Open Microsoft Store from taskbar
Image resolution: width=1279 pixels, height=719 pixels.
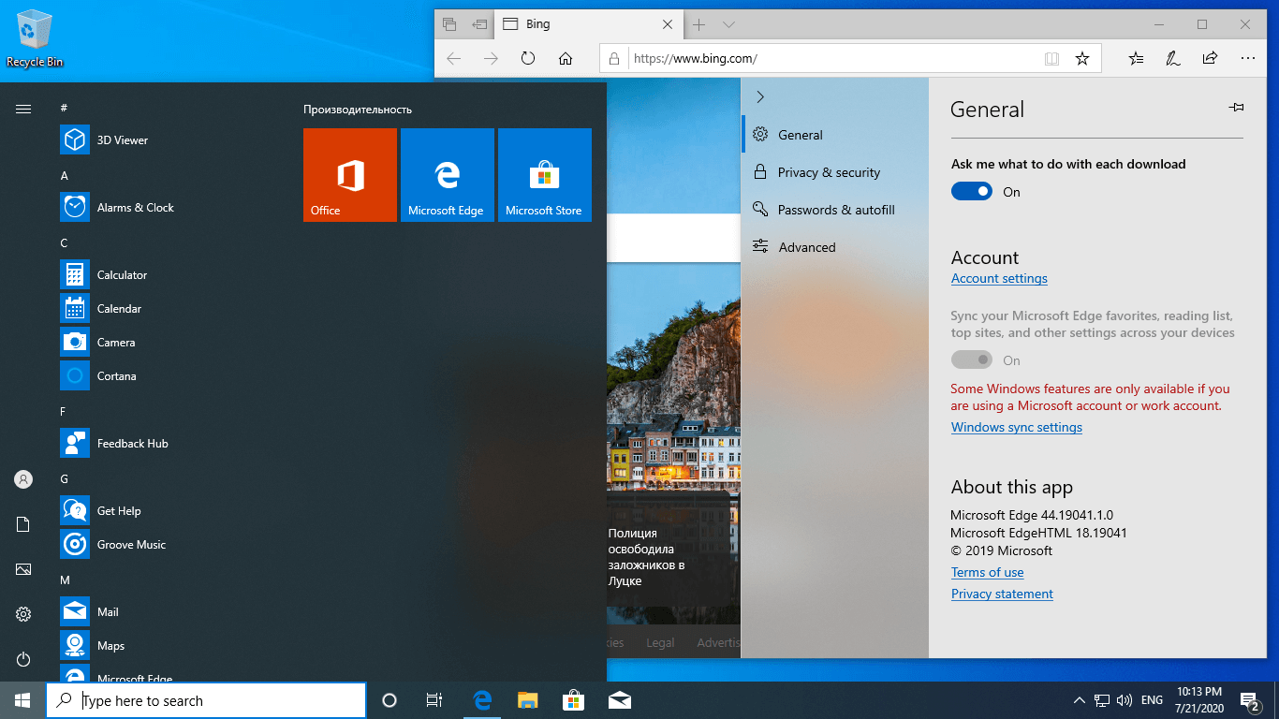573,700
